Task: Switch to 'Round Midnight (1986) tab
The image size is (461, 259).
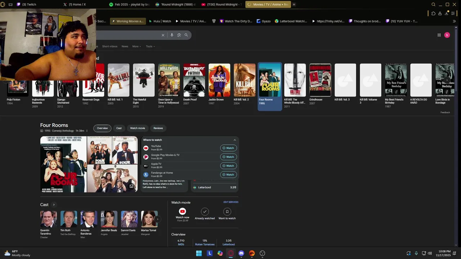Action: click(175, 4)
